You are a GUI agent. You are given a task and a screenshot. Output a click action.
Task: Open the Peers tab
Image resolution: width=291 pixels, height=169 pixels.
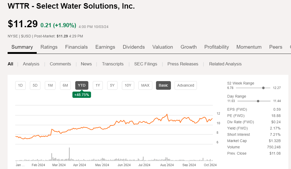click(276, 47)
